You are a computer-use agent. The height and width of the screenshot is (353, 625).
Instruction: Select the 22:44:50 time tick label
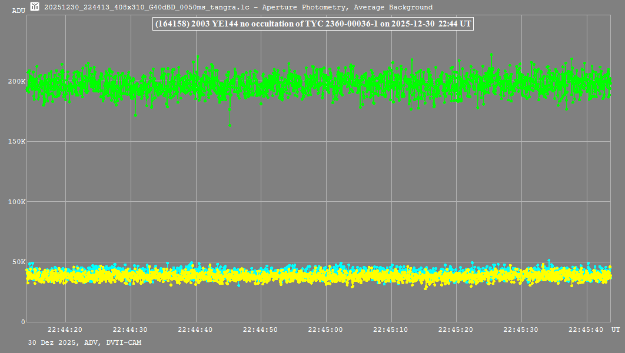pyautogui.click(x=261, y=330)
